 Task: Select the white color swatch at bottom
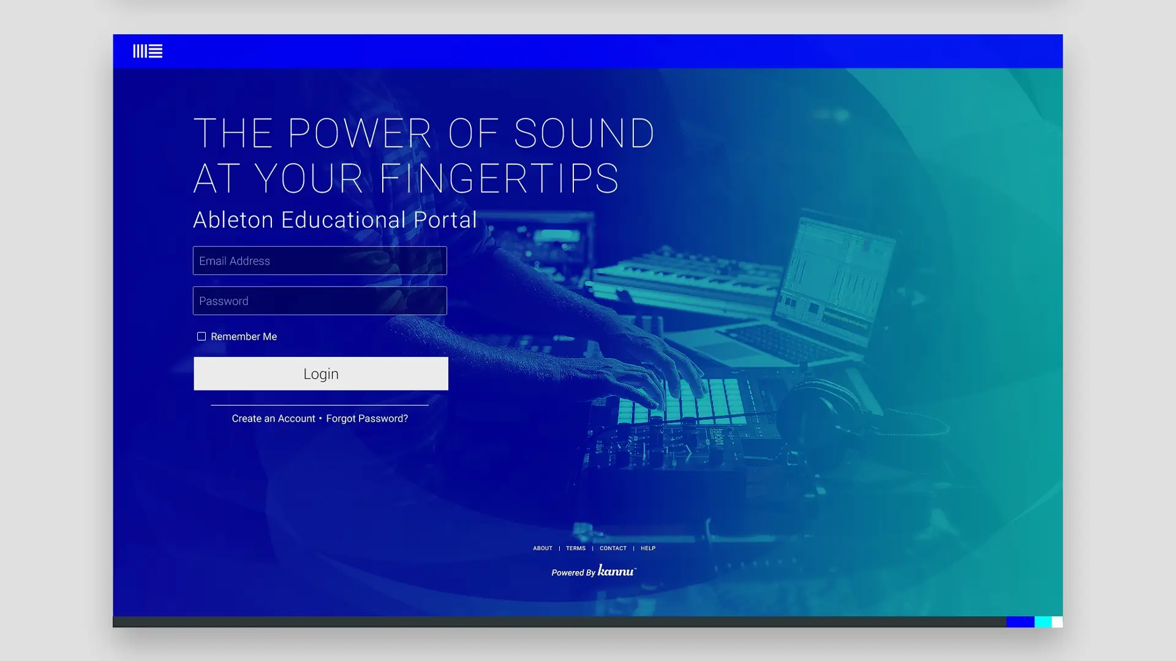[x=1057, y=622]
